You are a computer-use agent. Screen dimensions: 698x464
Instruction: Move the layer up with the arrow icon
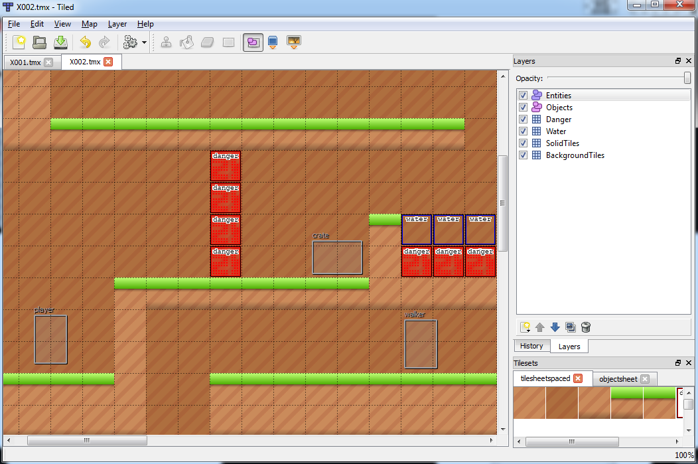click(x=540, y=327)
